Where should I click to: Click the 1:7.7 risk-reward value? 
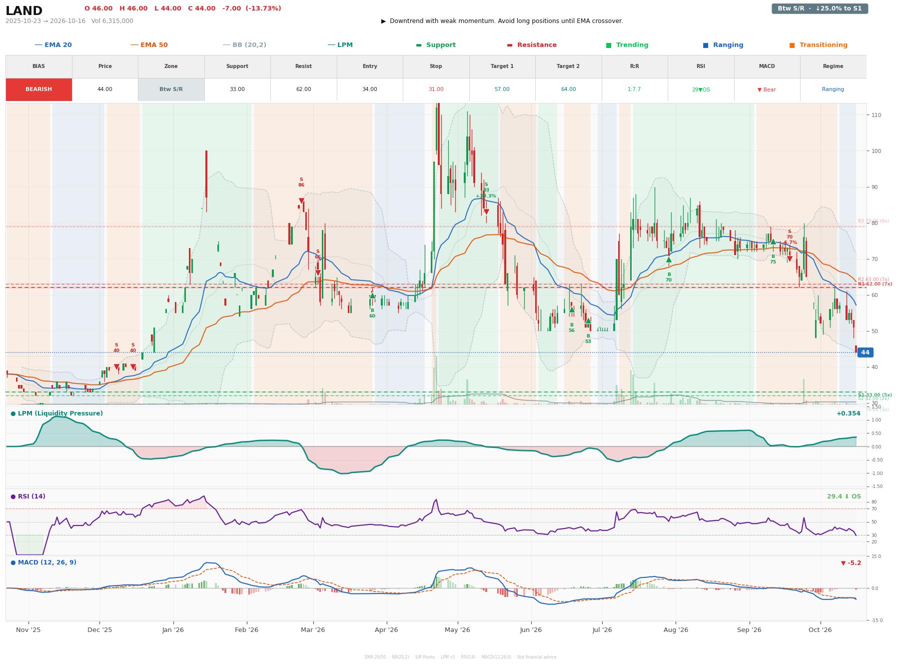pos(635,89)
